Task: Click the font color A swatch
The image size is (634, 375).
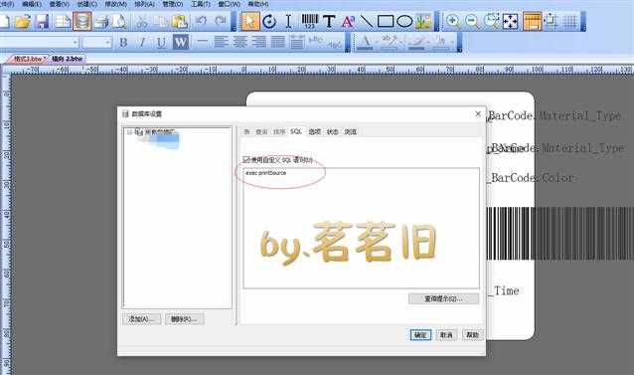Action: tap(365, 43)
